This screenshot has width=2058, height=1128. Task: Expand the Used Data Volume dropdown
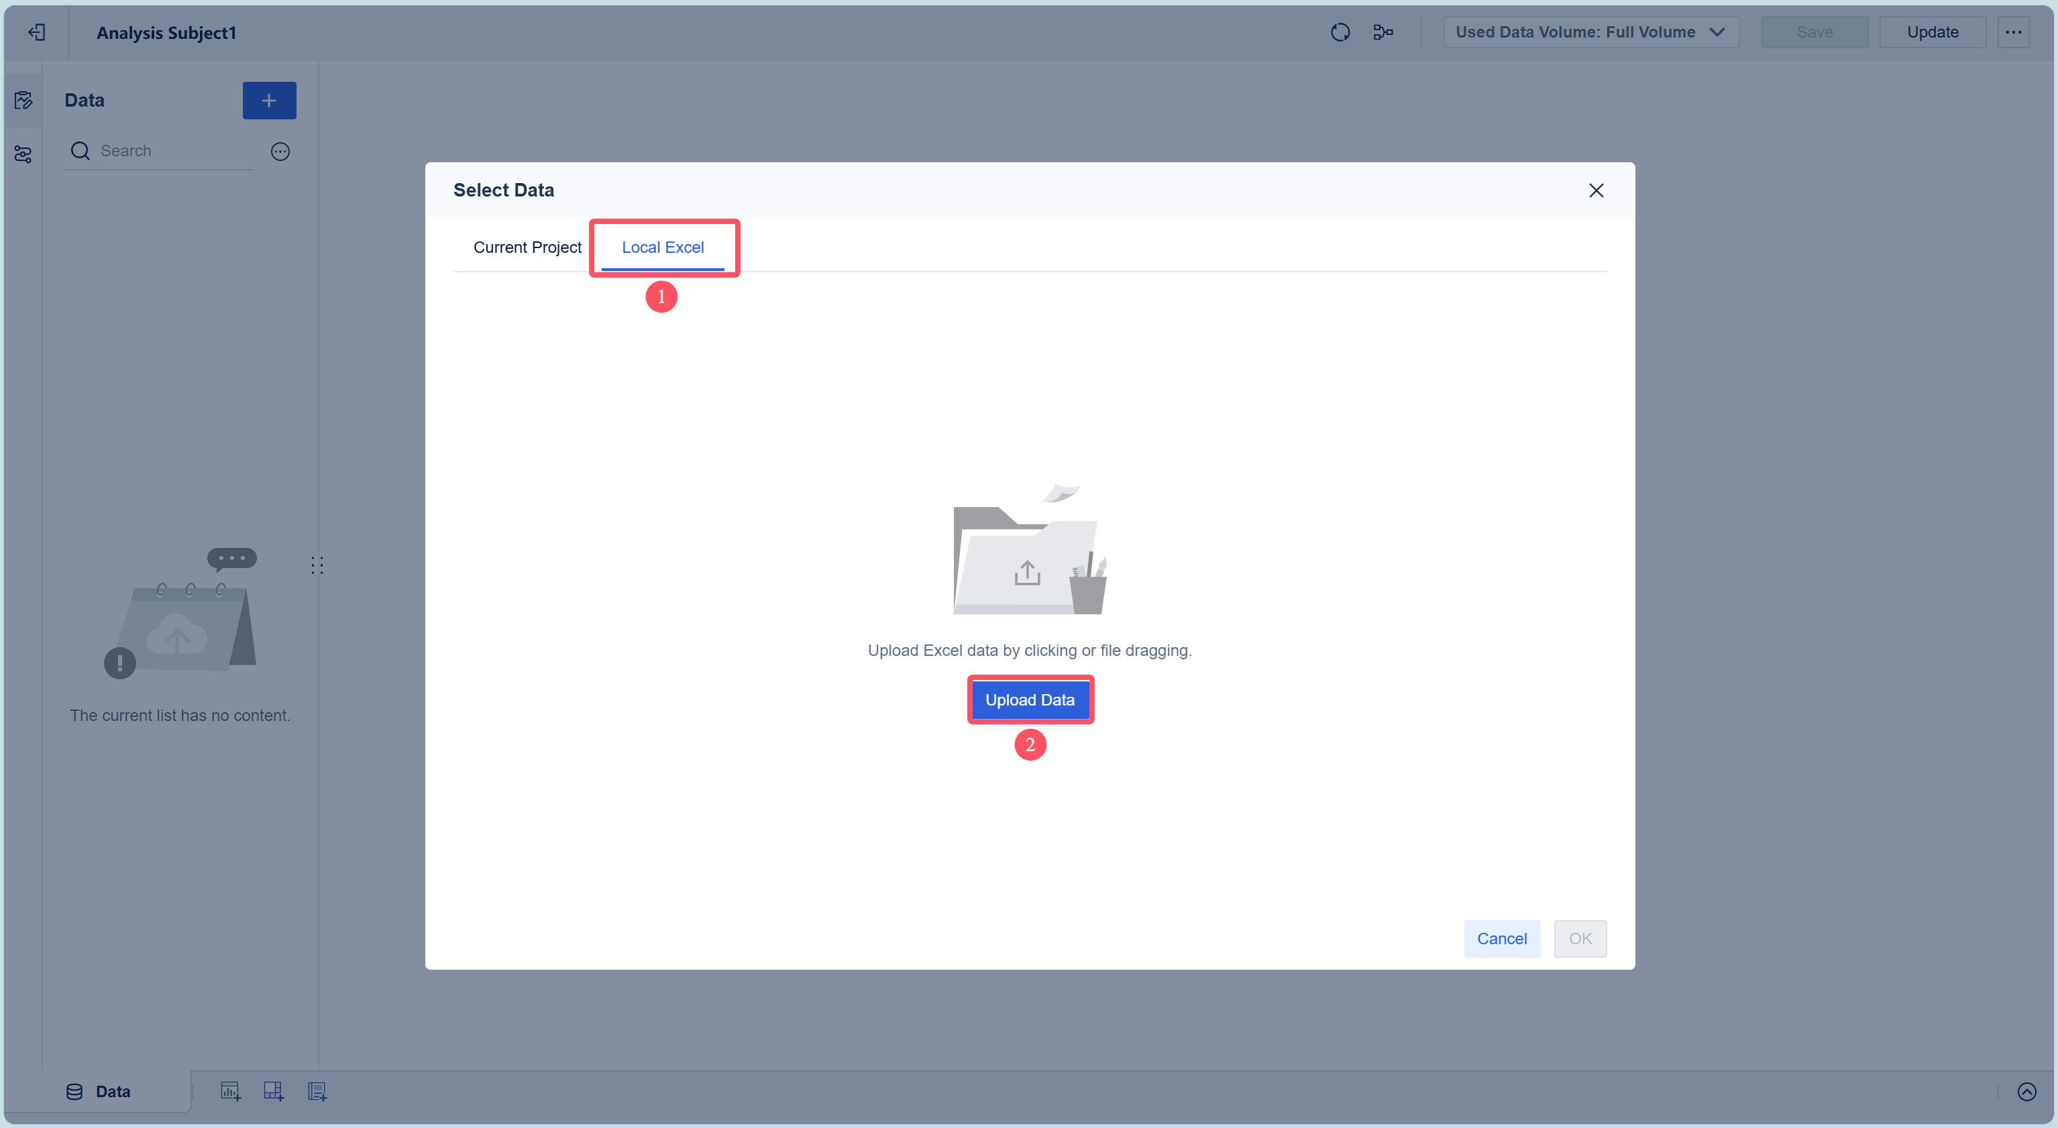[1590, 32]
